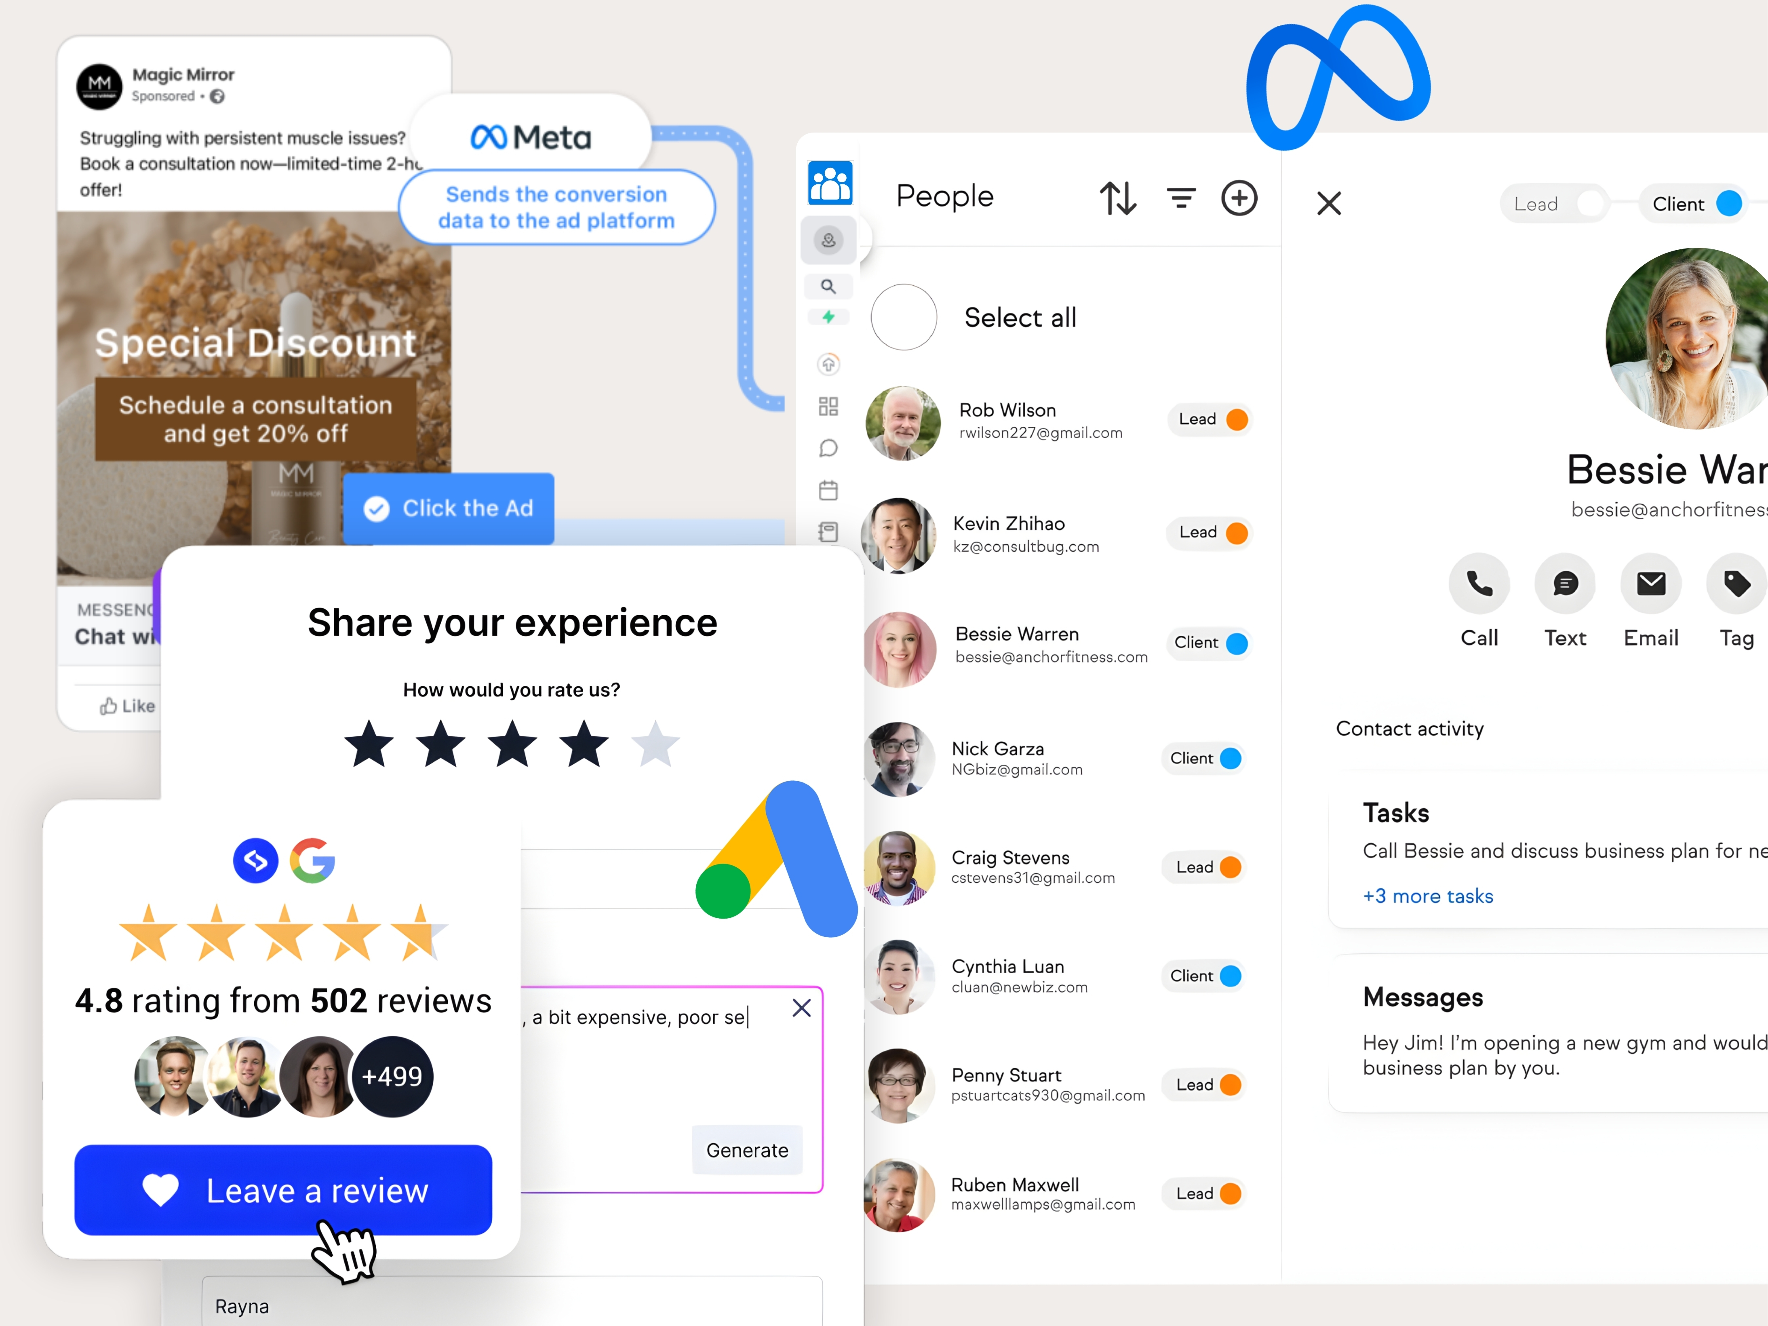
Task: Expand the +3 more tasks link
Action: 1427,896
